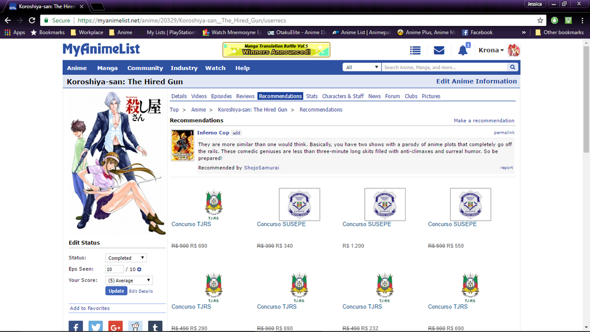Show more bookmarks with the chevron

click(524, 32)
